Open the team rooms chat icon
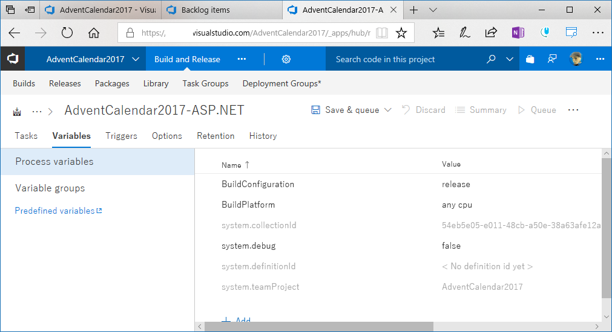Viewport: 612px width, 332px height. tap(552, 59)
